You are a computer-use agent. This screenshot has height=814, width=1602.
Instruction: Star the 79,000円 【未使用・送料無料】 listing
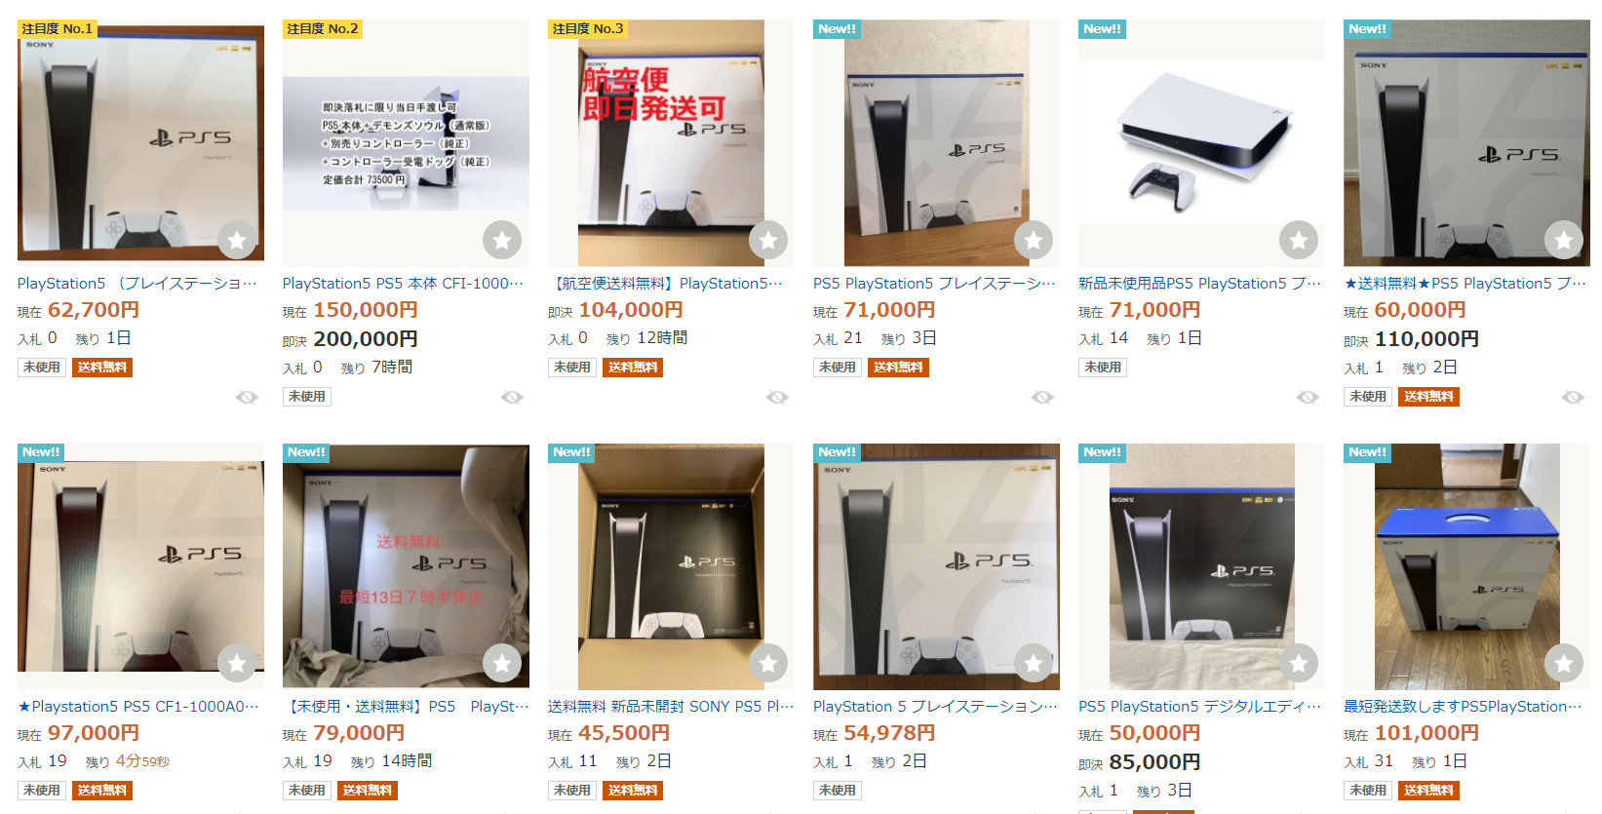[502, 664]
